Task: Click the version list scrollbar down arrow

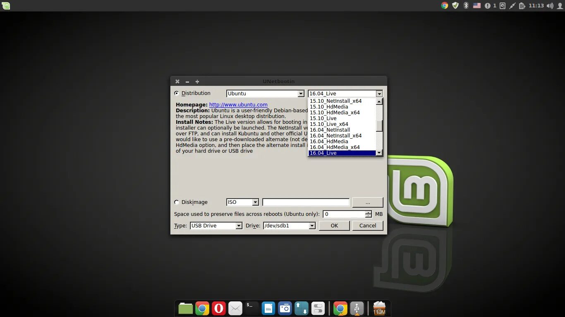Action: point(379,153)
